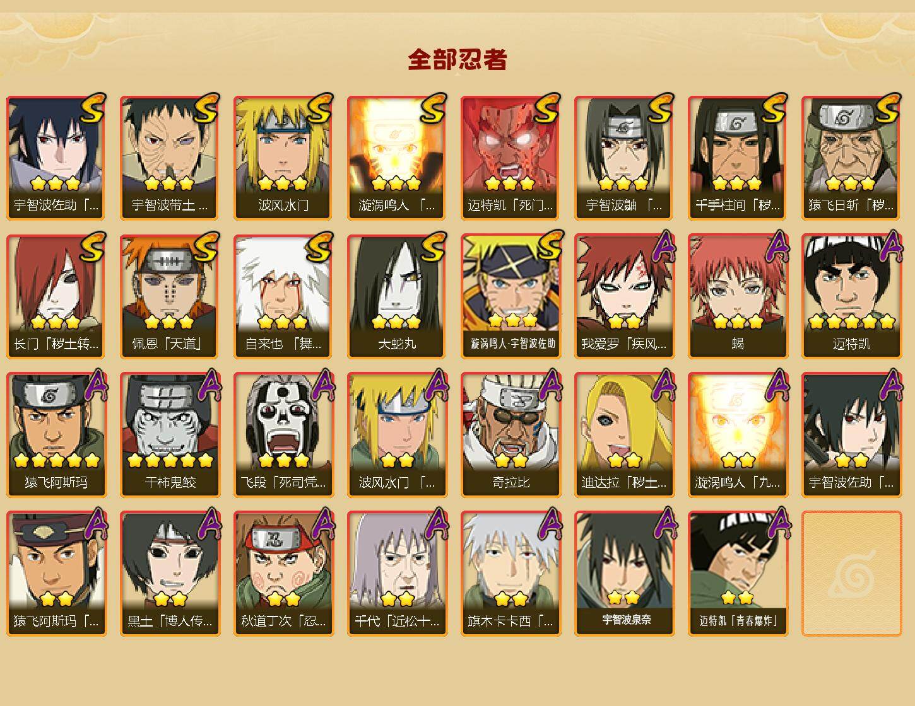The width and height of the screenshot is (915, 706).
Task: Click the 全部忍者 heading
Action: pos(458,59)
